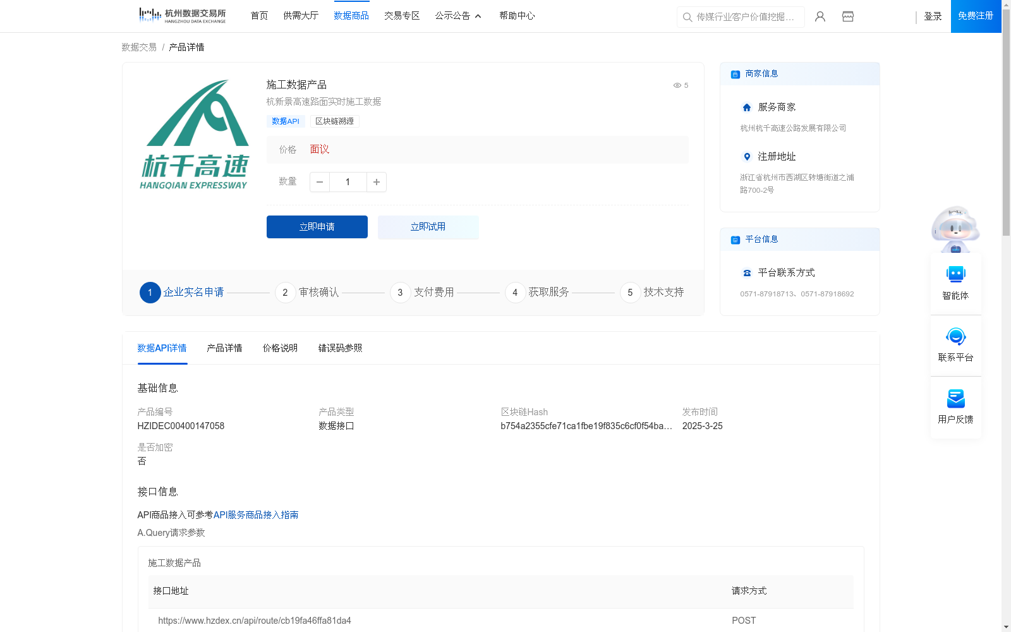1011x632 pixels.
Task: Click the robot mascot assistant
Action: pos(956,229)
